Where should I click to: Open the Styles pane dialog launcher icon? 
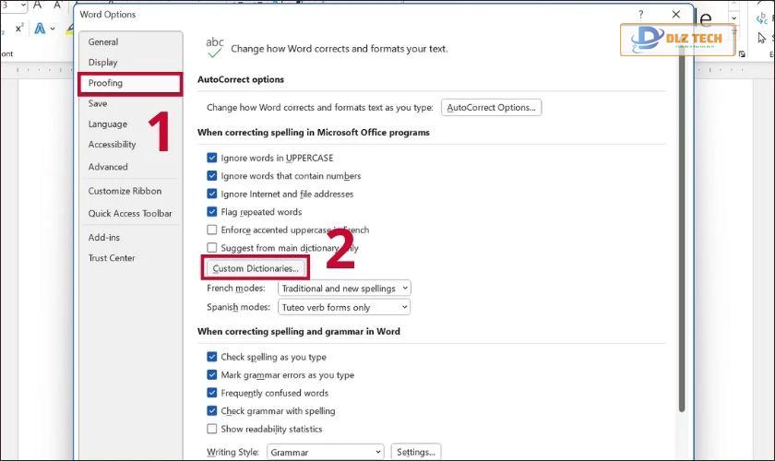pyautogui.click(x=742, y=53)
